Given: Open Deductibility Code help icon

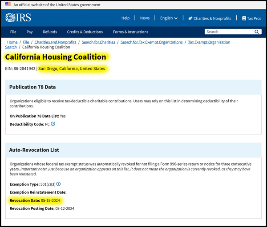Looking at the screenshot, I should click(53, 124).
